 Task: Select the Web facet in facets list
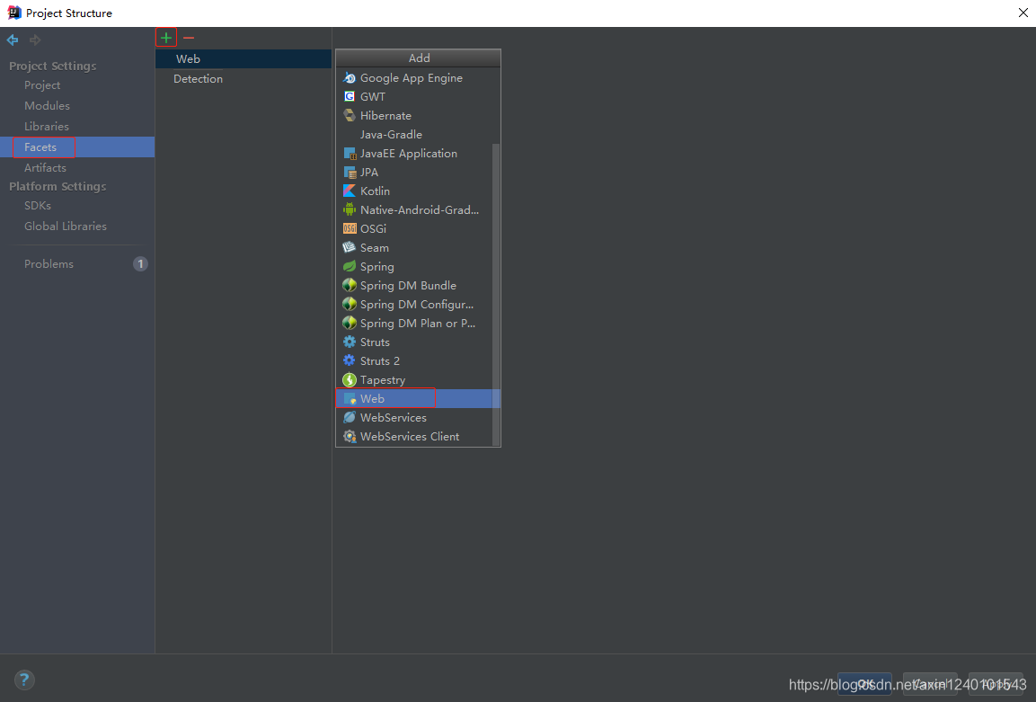(244, 58)
